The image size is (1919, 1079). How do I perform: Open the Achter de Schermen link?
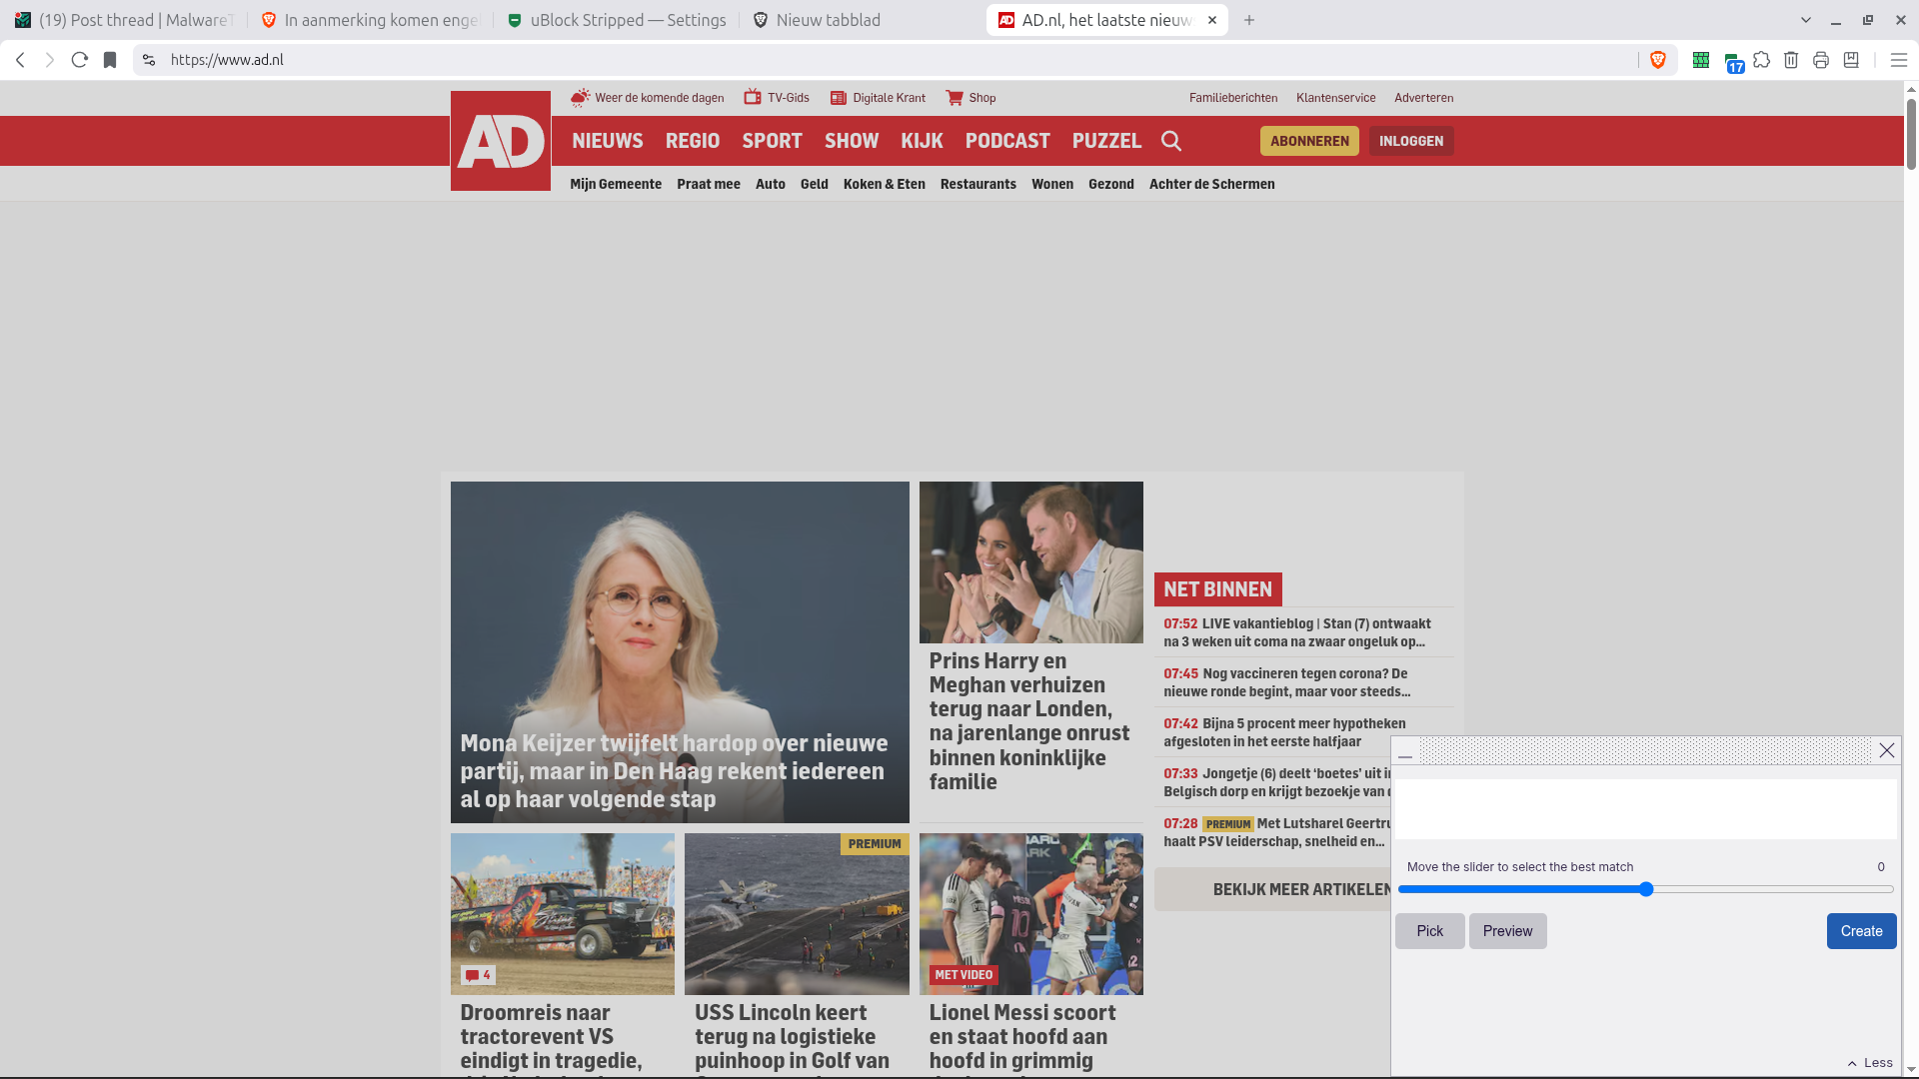(1212, 184)
